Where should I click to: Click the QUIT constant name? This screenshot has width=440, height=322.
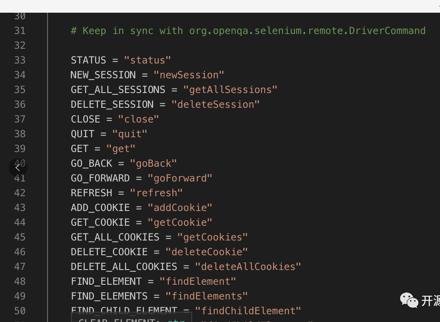point(82,134)
